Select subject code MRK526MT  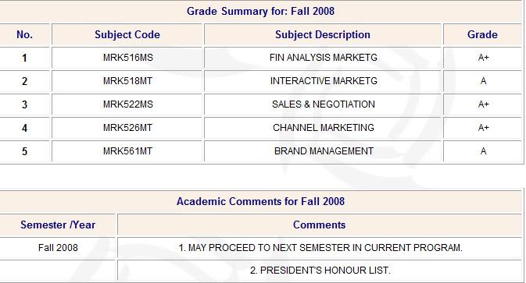pos(127,128)
